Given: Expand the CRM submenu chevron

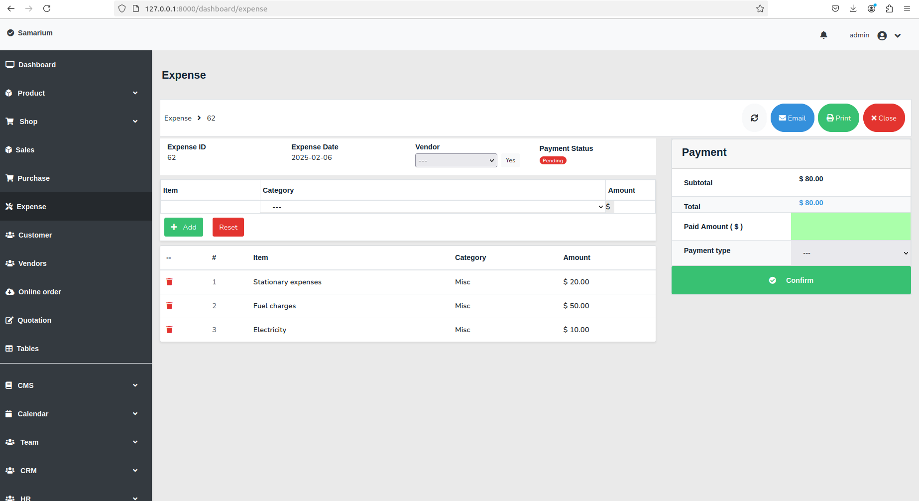Looking at the screenshot, I should coord(135,471).
